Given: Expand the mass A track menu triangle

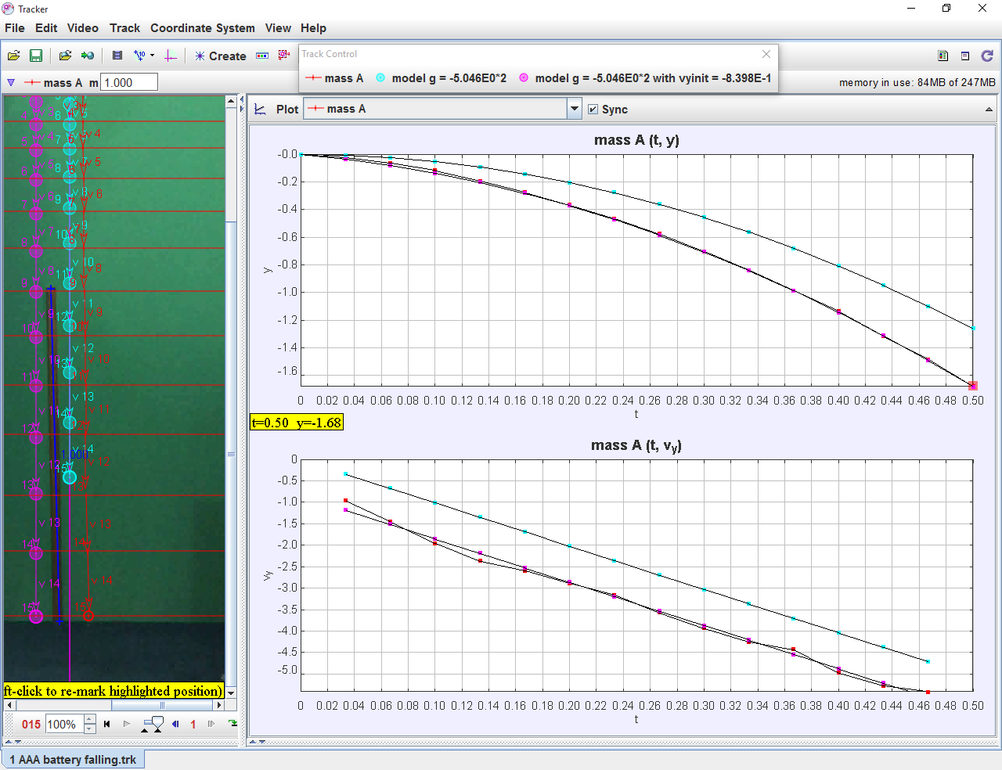Looking at the screenshot, I should 11,82.
